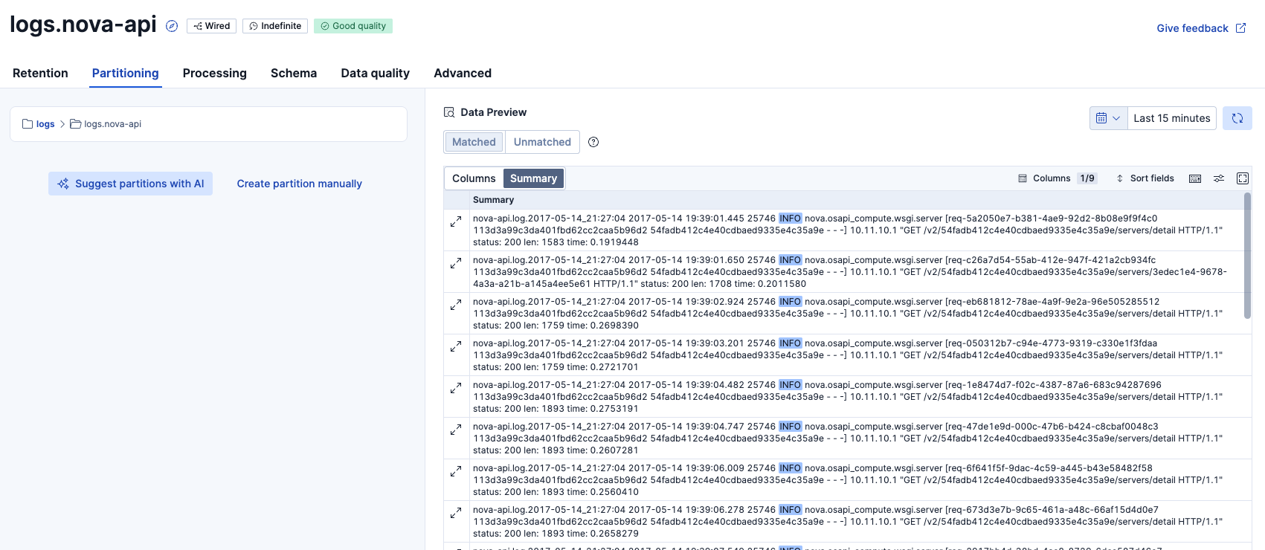
Task: Click log text with req-6f641f5f request ID
Action: point(848,480)
